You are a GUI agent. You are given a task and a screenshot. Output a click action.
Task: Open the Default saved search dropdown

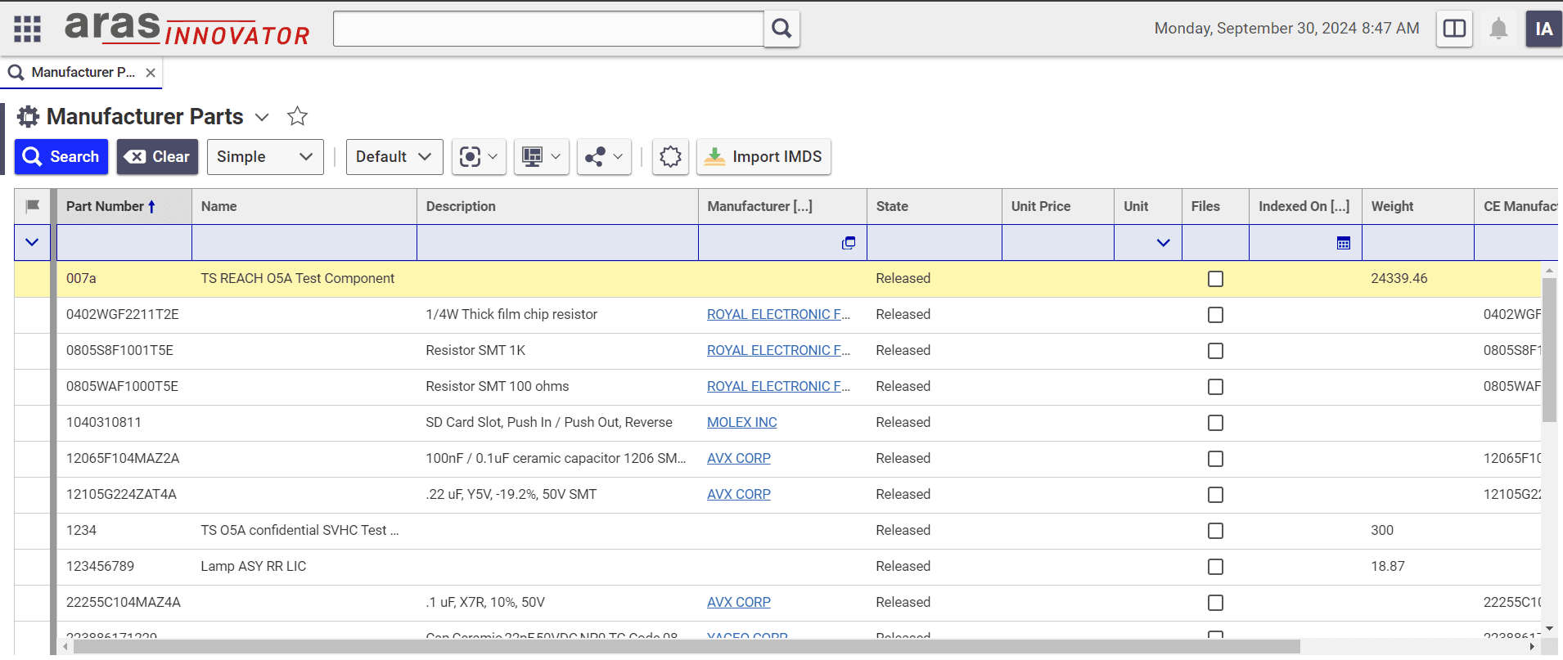click(394, 156)
